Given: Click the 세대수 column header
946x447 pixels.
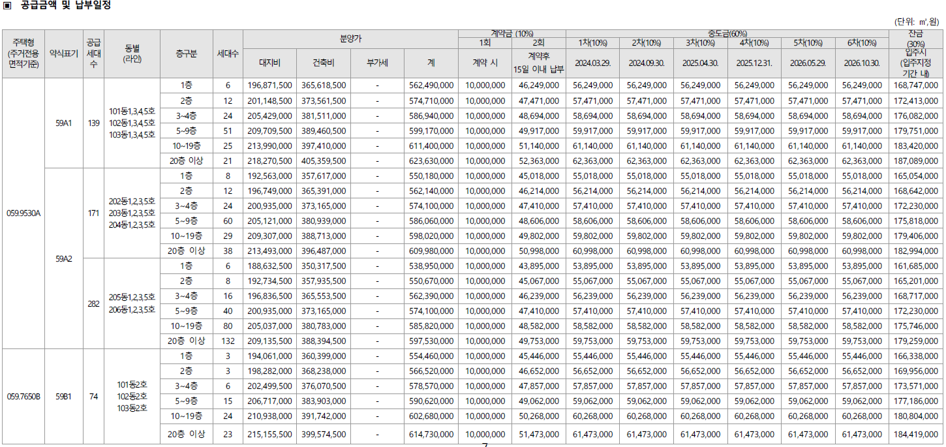Looking at the screenshot, I should (228, 54).
